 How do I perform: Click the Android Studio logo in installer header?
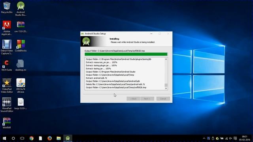(x=86, y=41)
